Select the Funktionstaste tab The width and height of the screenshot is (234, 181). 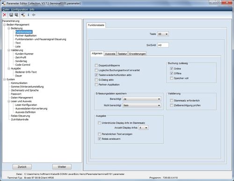pos(96,25)
